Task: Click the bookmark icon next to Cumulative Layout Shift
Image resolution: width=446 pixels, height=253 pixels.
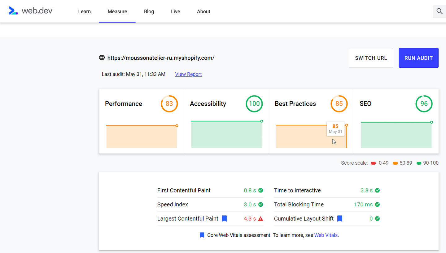Action: click(x=340, y=218)
